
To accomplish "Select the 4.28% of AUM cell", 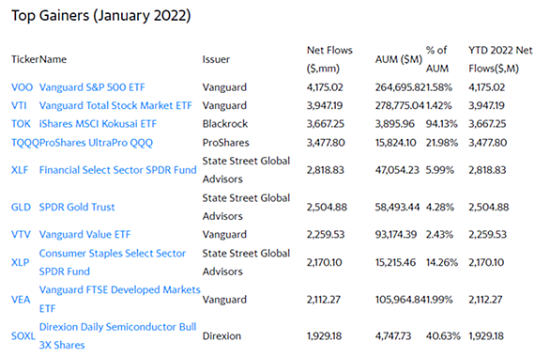I will (440, 207).
